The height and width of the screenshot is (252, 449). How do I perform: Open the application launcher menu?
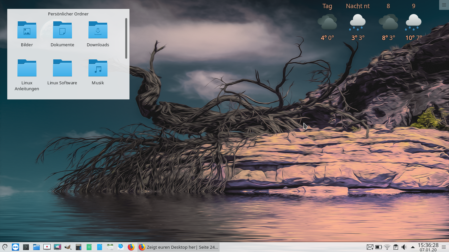(4, 247)
